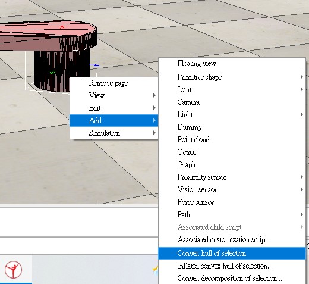The image size is (309, 284).
Task: Select Convex hull of selection
Action: (232, 253)
